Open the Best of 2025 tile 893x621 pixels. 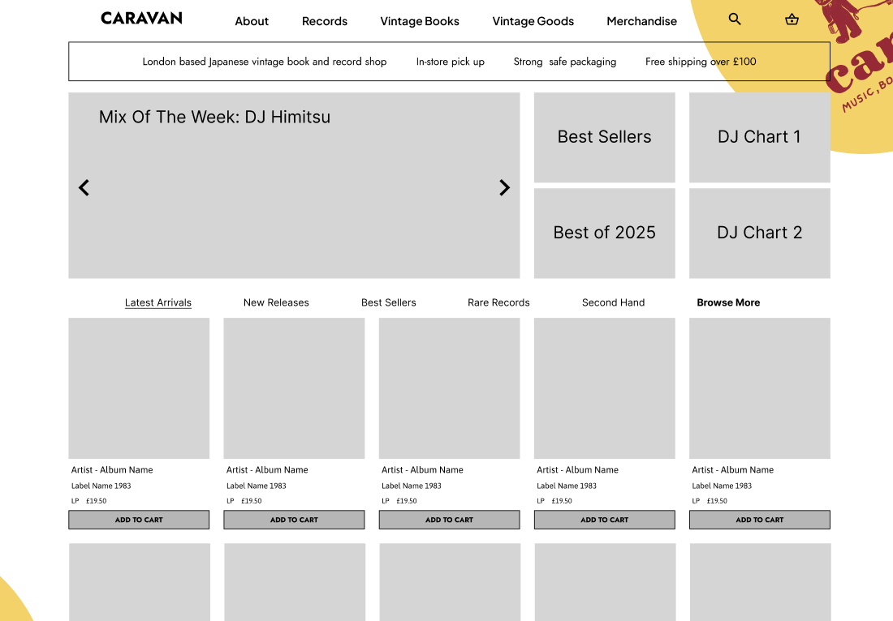[x=605, y=233]
